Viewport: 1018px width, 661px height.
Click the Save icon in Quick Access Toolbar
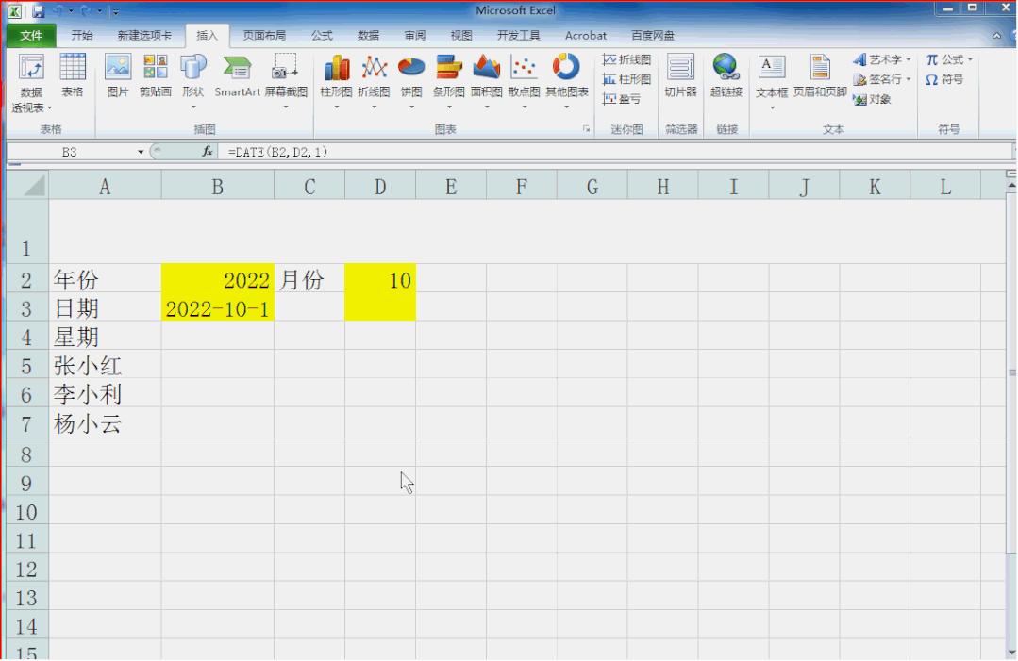coord(39,11)
